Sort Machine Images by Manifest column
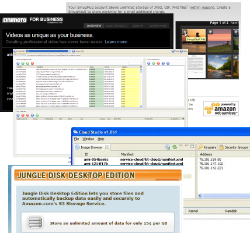Viewport: 250px width, 233px height. point(62,67)
